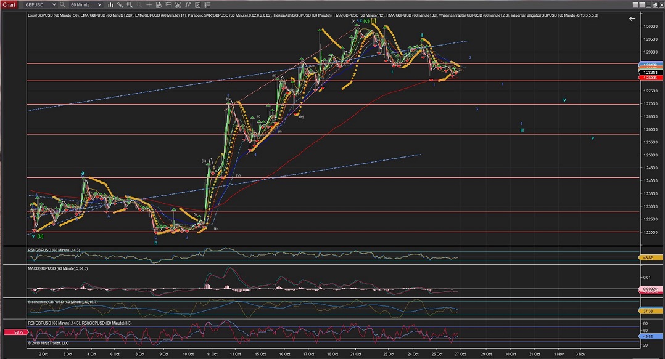Open the indicators icon in toolbar
665x359 pixels.
pos(180,4)
